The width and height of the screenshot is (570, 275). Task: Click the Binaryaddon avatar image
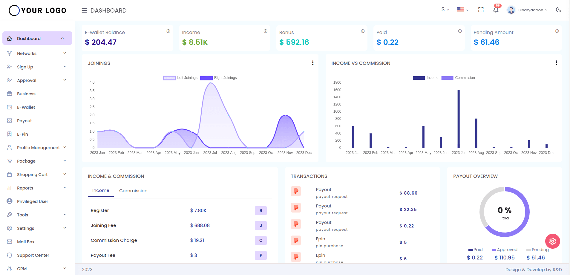(x=511, y=10)
